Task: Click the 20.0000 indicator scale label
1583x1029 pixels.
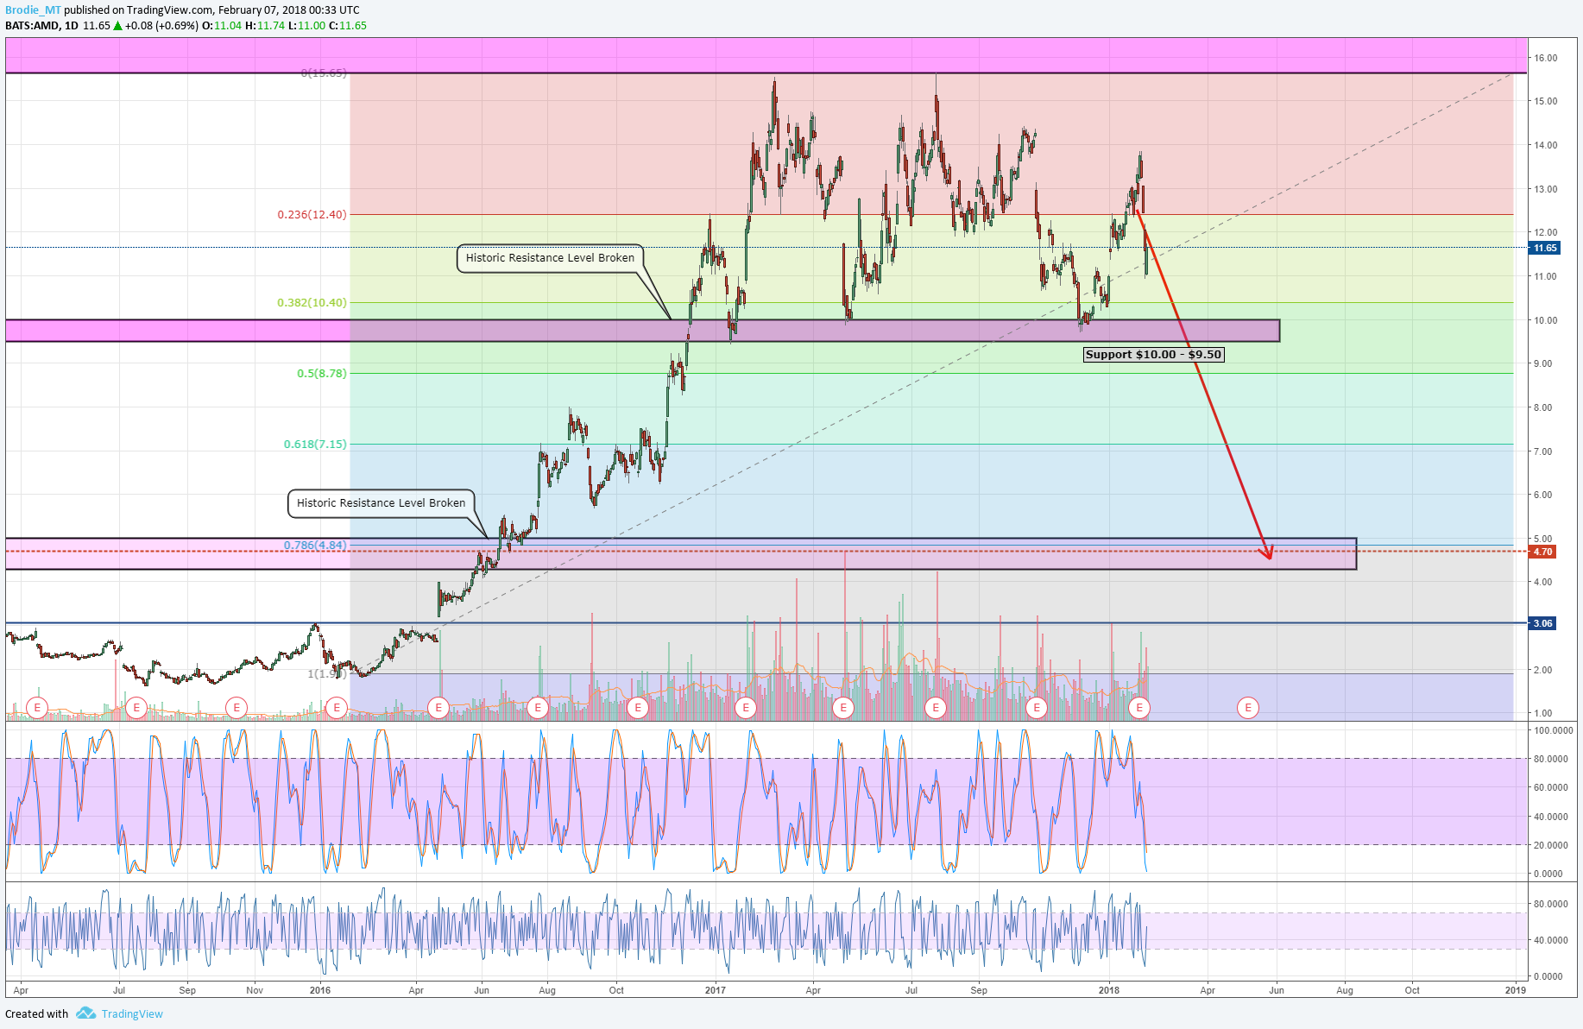Action: click(1551, 845)
